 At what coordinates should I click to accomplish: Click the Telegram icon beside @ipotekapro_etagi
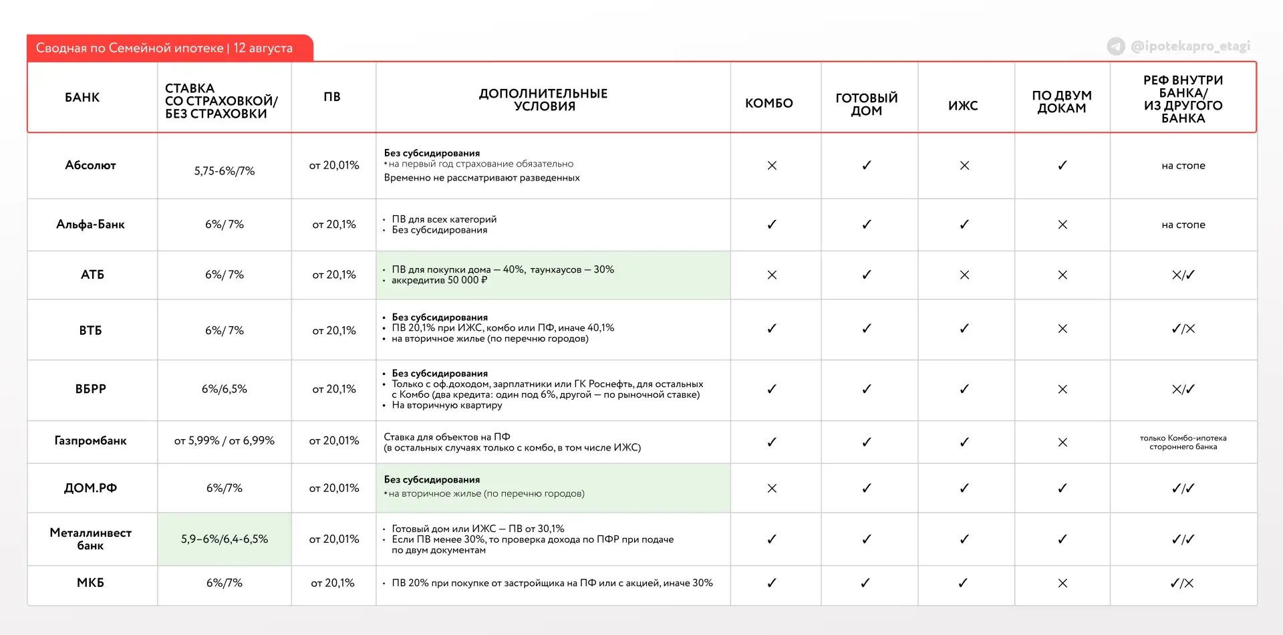coord(1116,46)
